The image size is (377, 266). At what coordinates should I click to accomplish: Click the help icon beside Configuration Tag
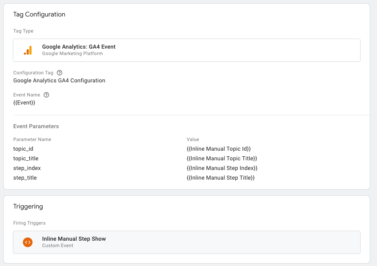pos(59,73)
